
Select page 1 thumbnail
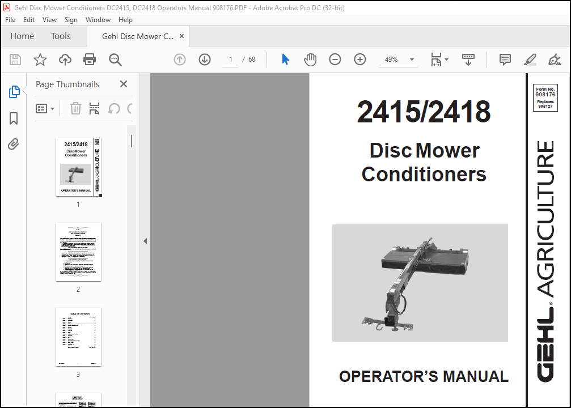click(79, 167)
